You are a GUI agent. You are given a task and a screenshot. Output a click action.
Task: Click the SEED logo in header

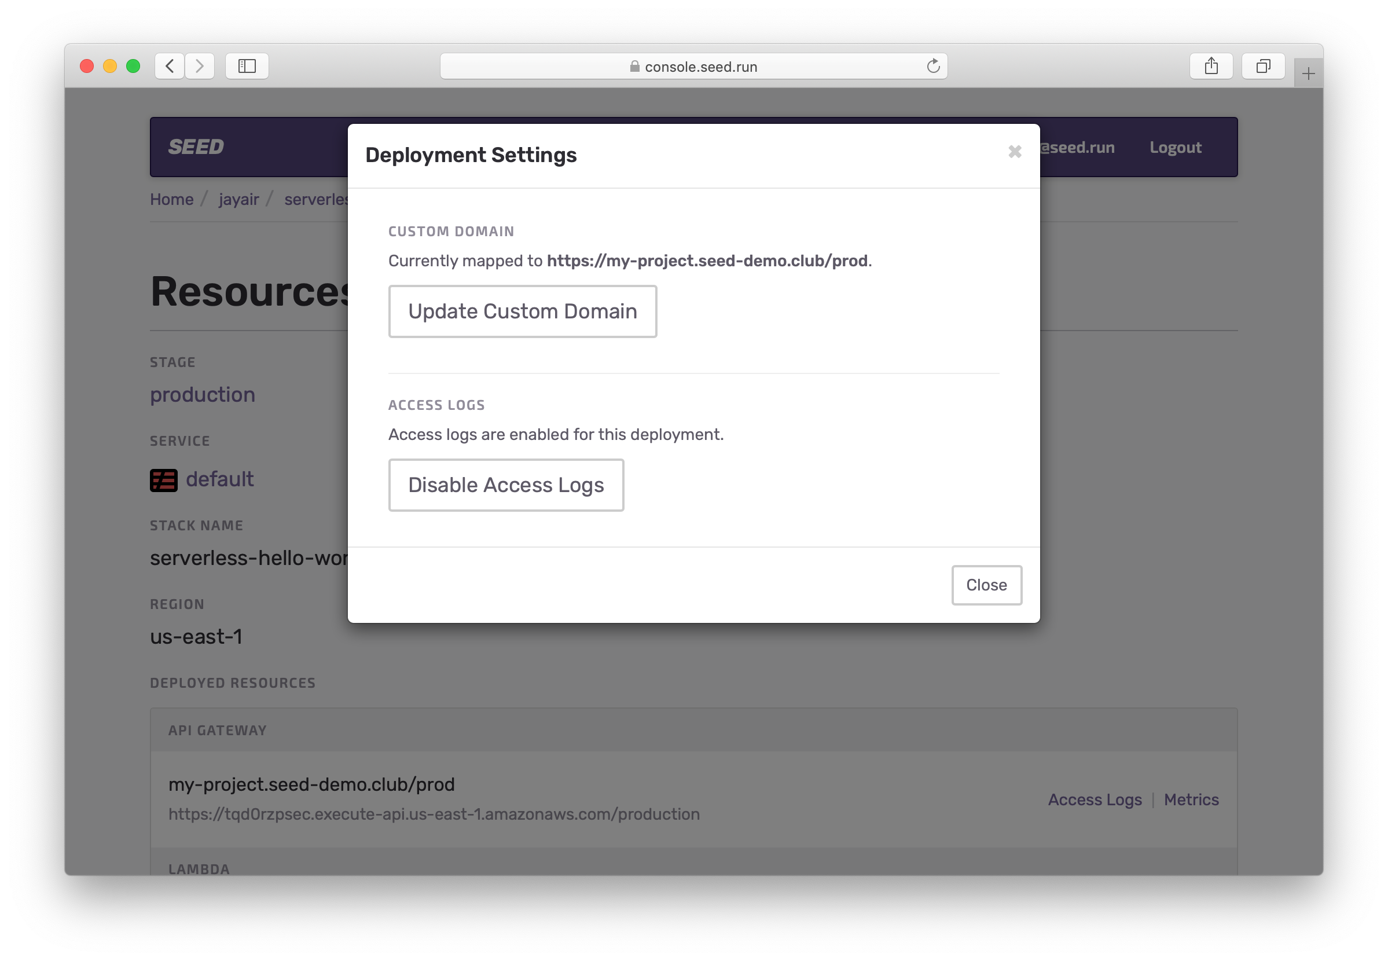[196, 147]
